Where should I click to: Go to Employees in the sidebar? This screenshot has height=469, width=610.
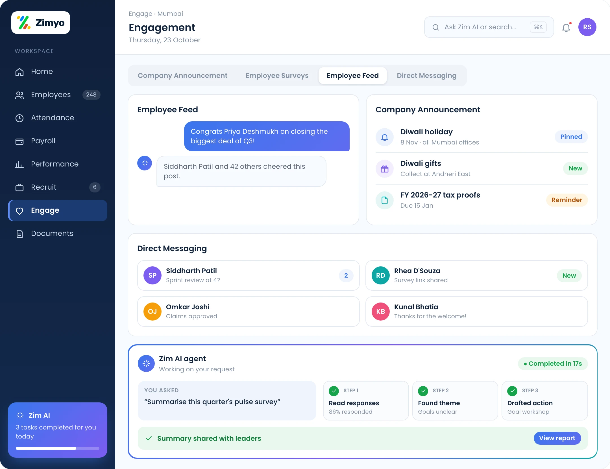[58, 95]
